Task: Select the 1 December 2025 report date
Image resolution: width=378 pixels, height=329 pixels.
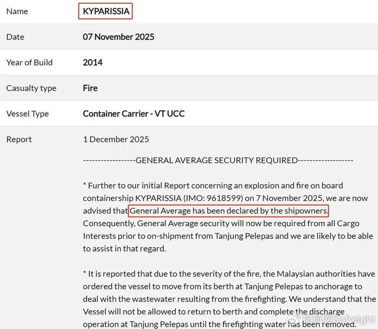Action: (116, 139)
